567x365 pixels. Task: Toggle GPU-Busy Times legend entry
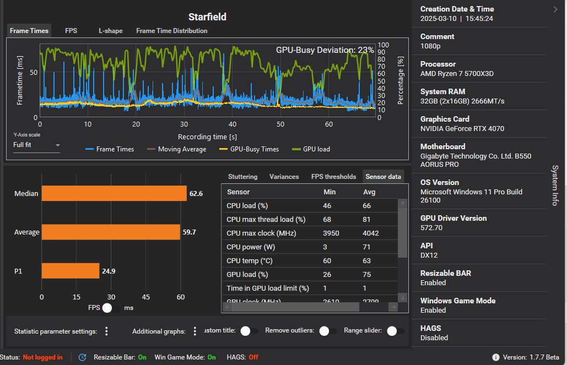[x=249, y=149]
